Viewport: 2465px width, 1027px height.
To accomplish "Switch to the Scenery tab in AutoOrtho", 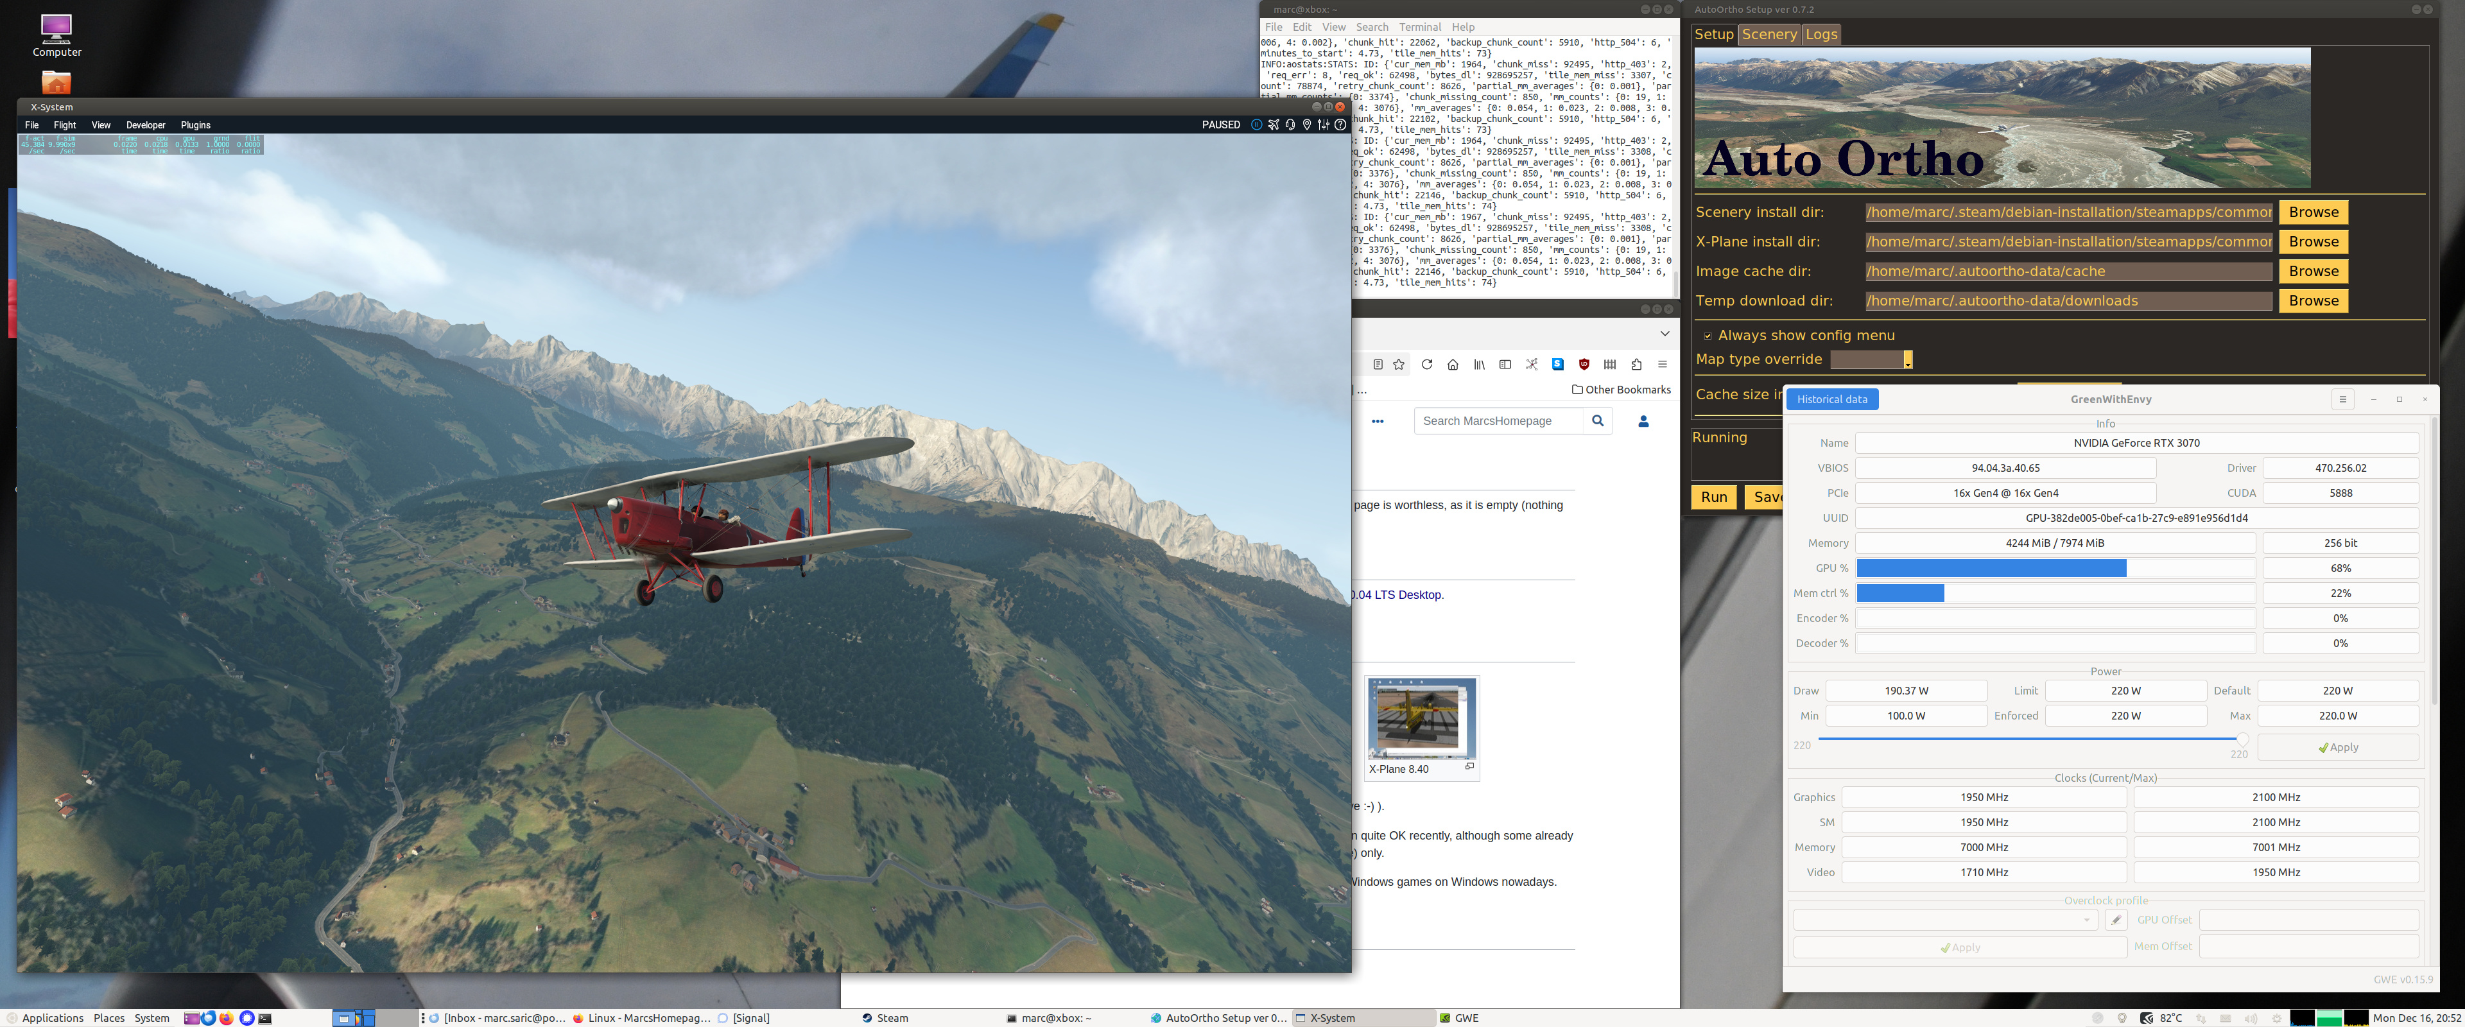I will [1769, 35].
